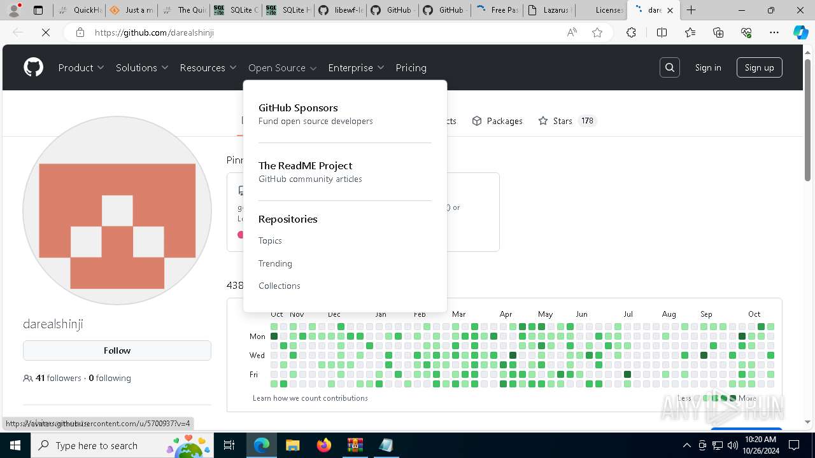This screenshot has width=815, height=458.
Task: Expand the Solutions navigation dropdown
Action: [142, 67]
